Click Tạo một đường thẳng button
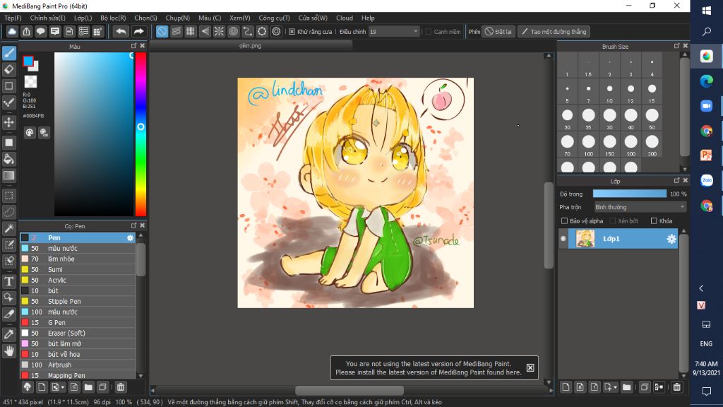This screenshot has height=407, width=723. point(554,31)
